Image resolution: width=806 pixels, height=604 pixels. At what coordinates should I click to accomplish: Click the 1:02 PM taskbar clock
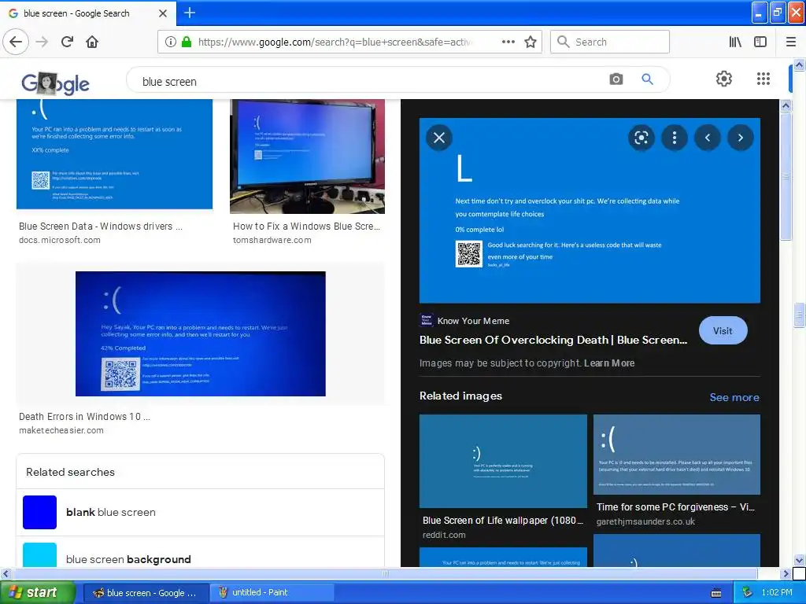tap(777, 592)
